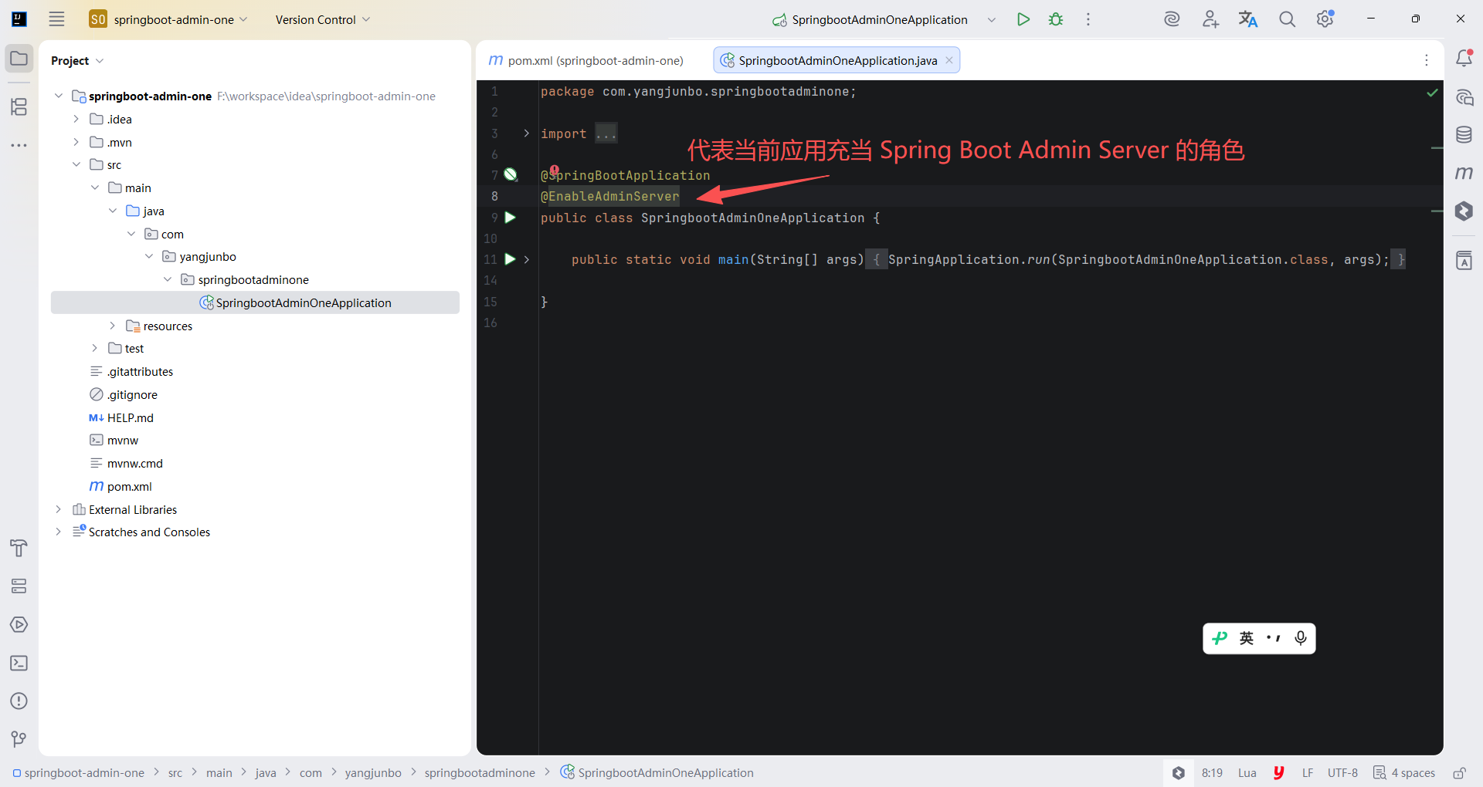The height and width of the screenshot is (787, 1483).
Task: Open the Project tool window folder icon
Action: coord(19,59)
